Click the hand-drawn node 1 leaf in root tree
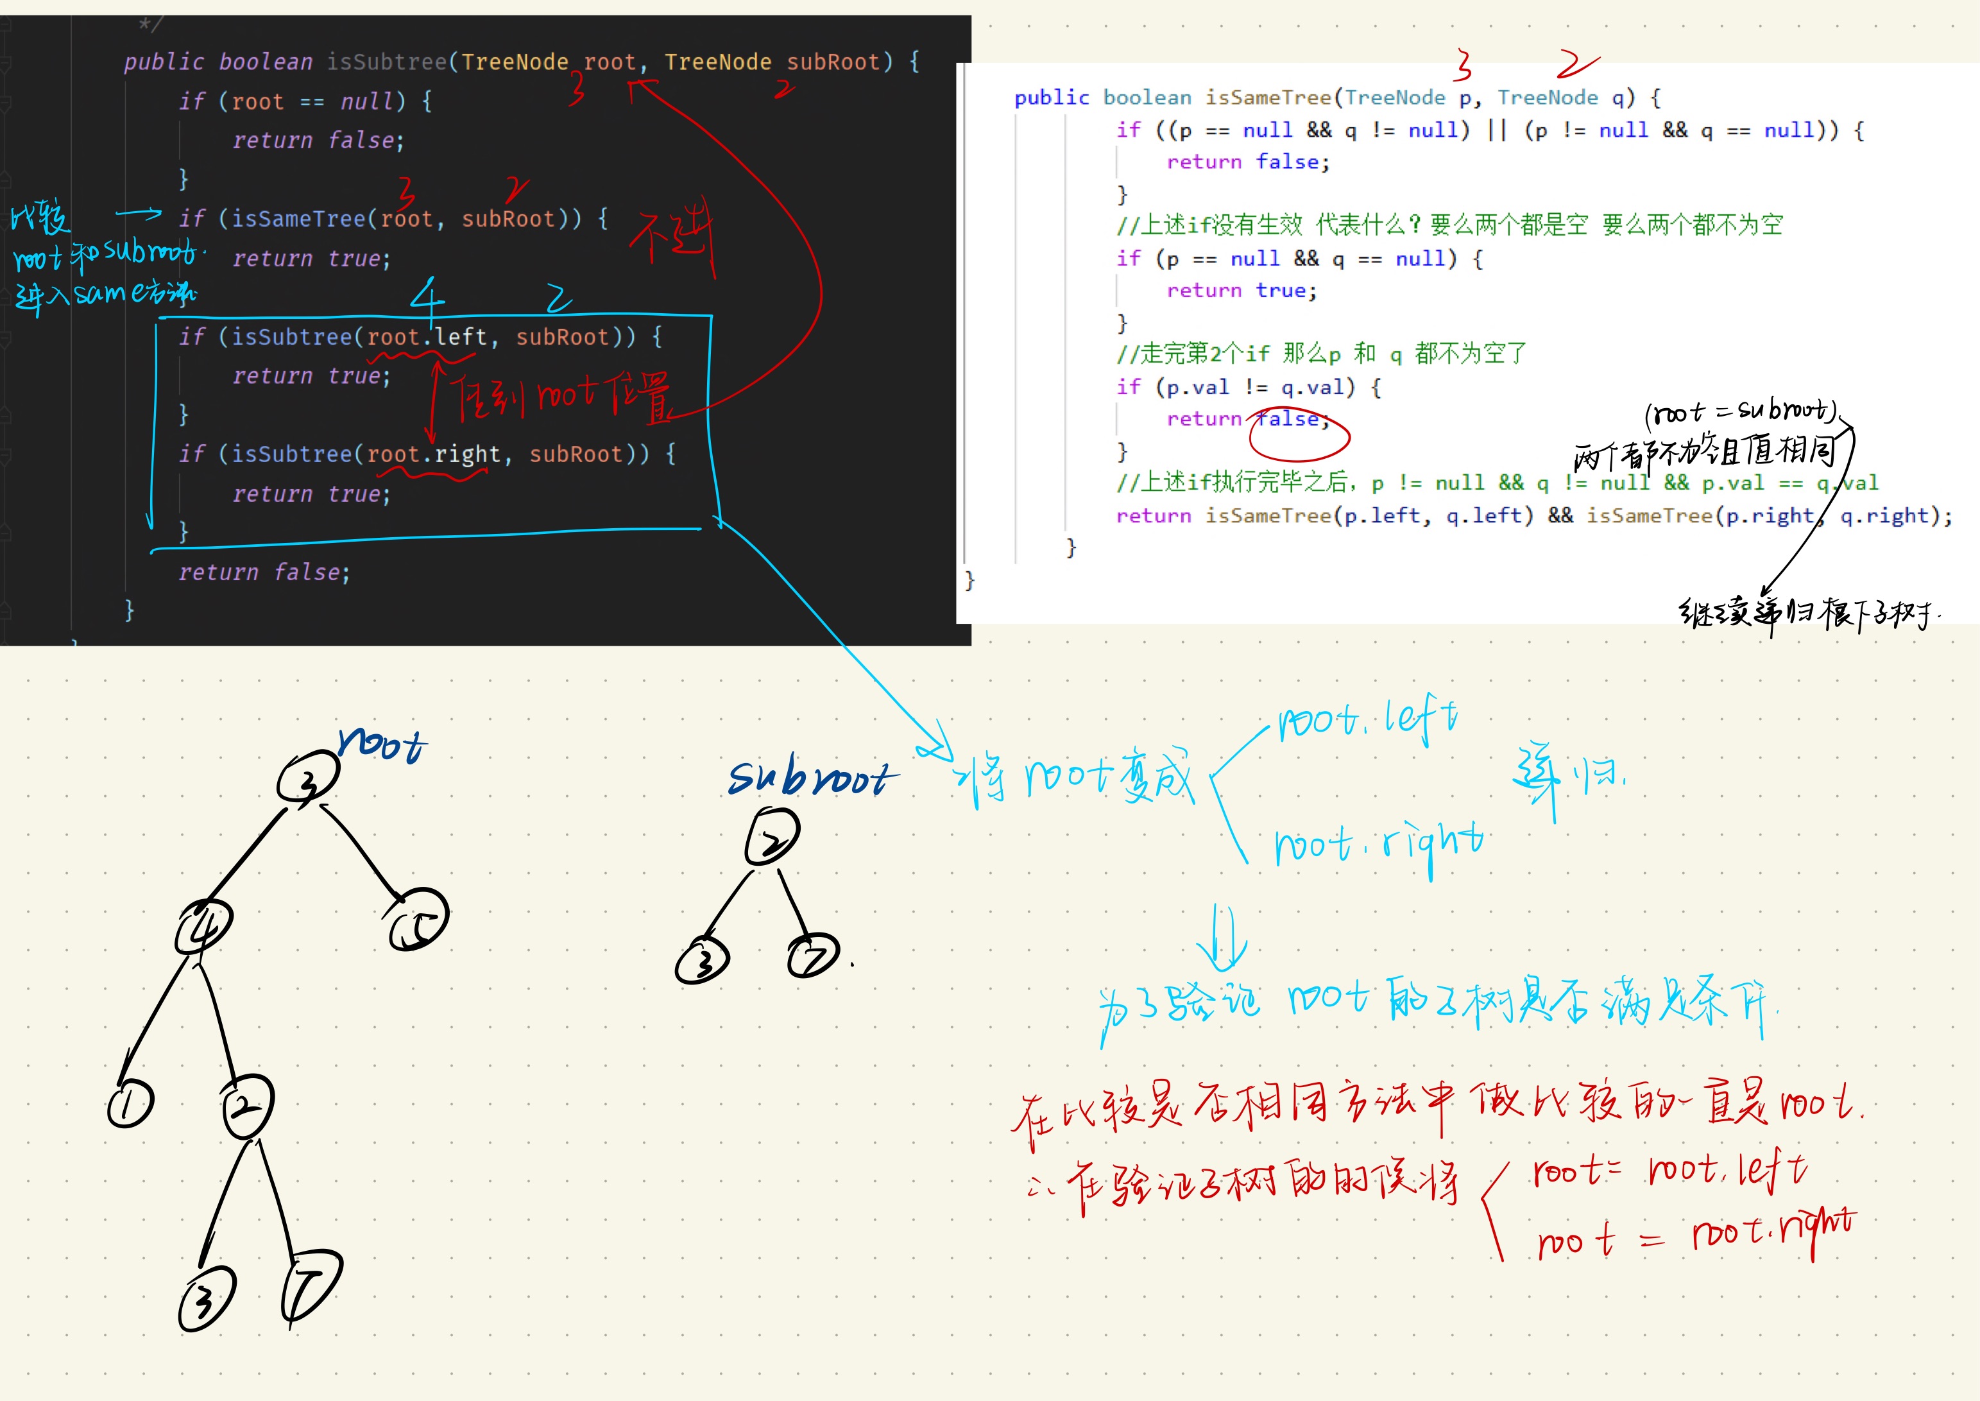The height and width of the screenshot is (1401, 1980). click(x=130, y=1104)
